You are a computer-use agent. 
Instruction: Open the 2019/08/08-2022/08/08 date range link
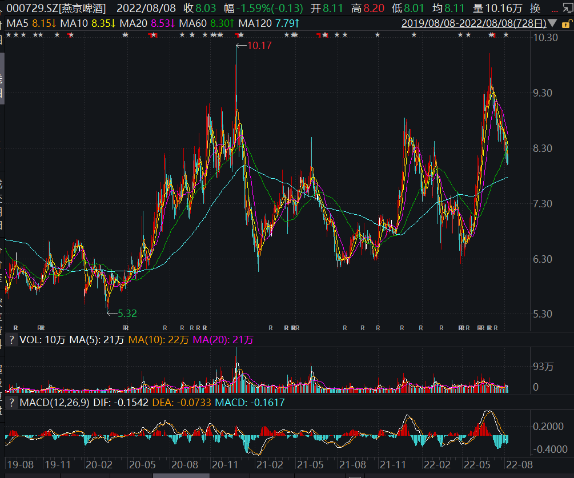[x=474, y=23]
